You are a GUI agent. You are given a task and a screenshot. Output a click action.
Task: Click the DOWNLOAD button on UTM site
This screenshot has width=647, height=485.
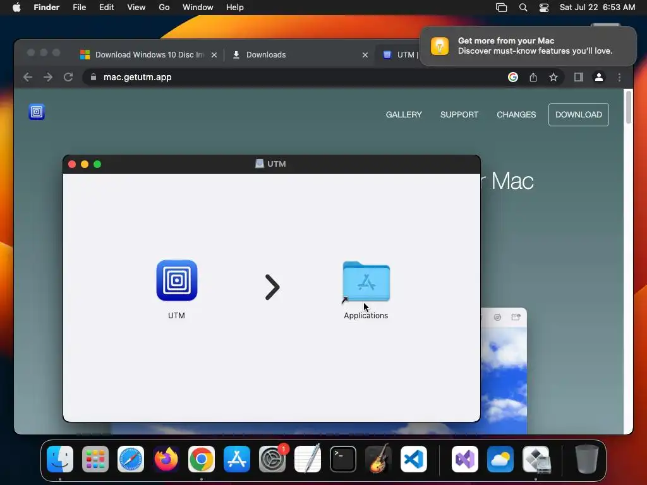point(579,115)
